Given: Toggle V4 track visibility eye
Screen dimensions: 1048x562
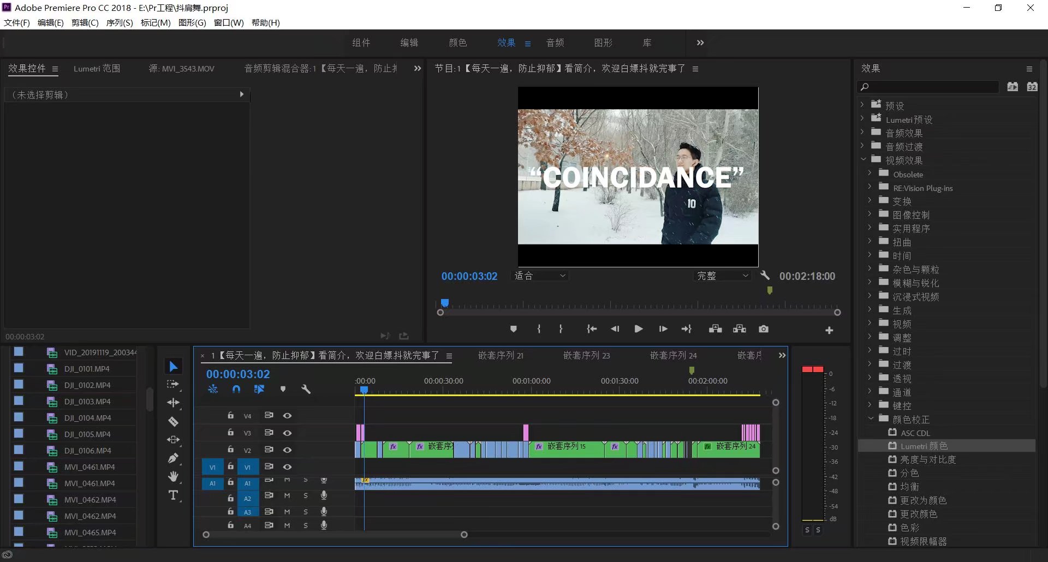Looking at the screenshot, I should pyautogui.click(x=287, y=416).
